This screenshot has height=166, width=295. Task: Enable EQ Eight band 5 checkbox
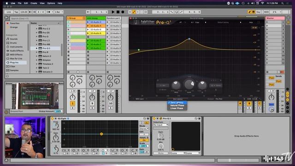coord(103,154)
